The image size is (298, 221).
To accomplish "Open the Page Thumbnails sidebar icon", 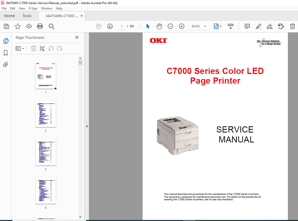I will 6,41.
